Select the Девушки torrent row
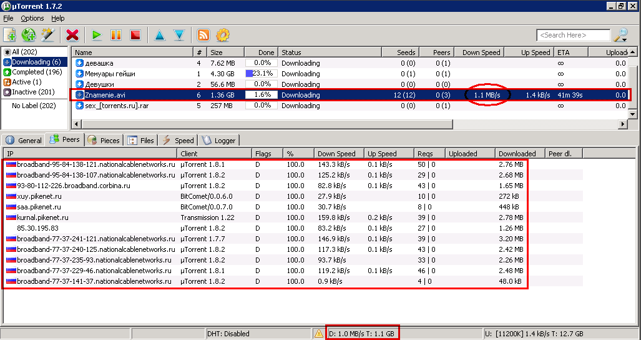 pyautogui.click(x=350, y=85)
